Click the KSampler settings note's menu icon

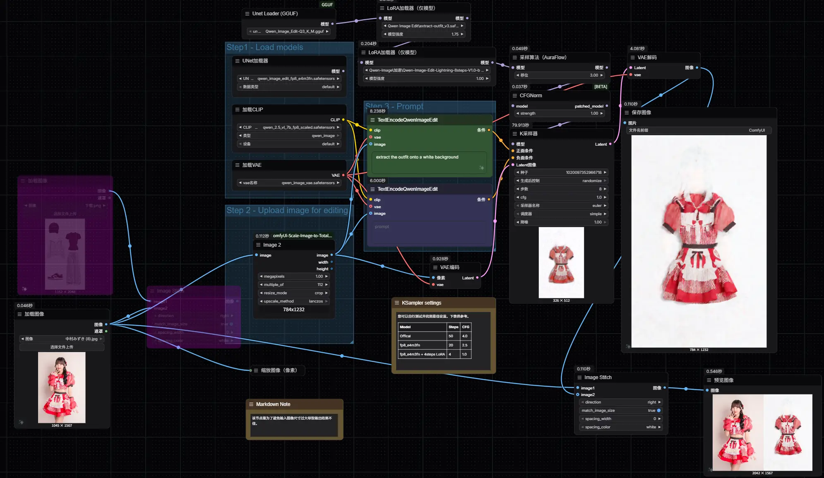(x=397, y=303)
